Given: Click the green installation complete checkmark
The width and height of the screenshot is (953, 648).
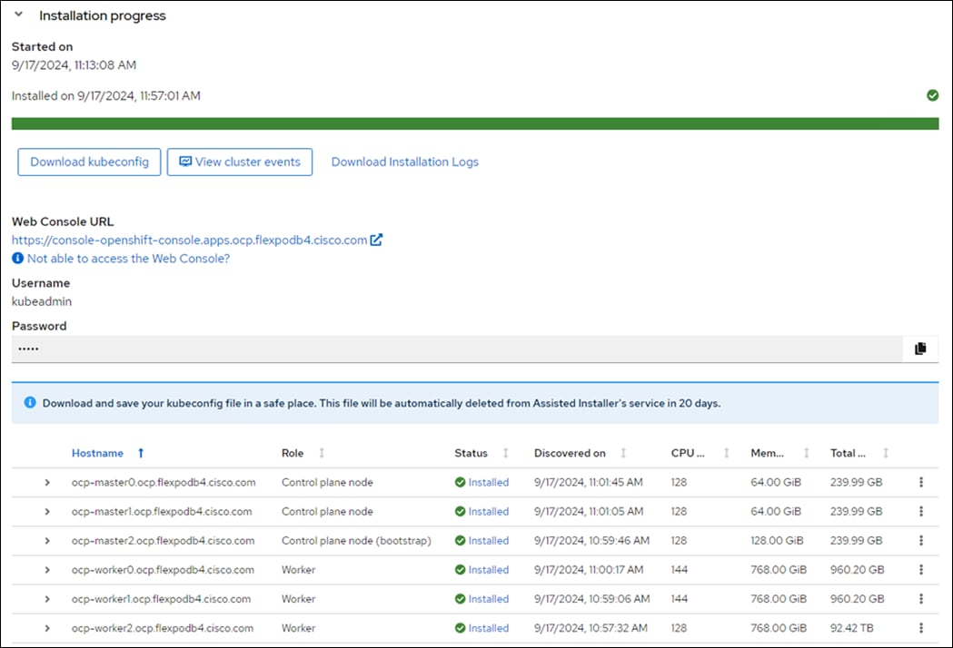Looking at the screenshot, I should [932, 95].
